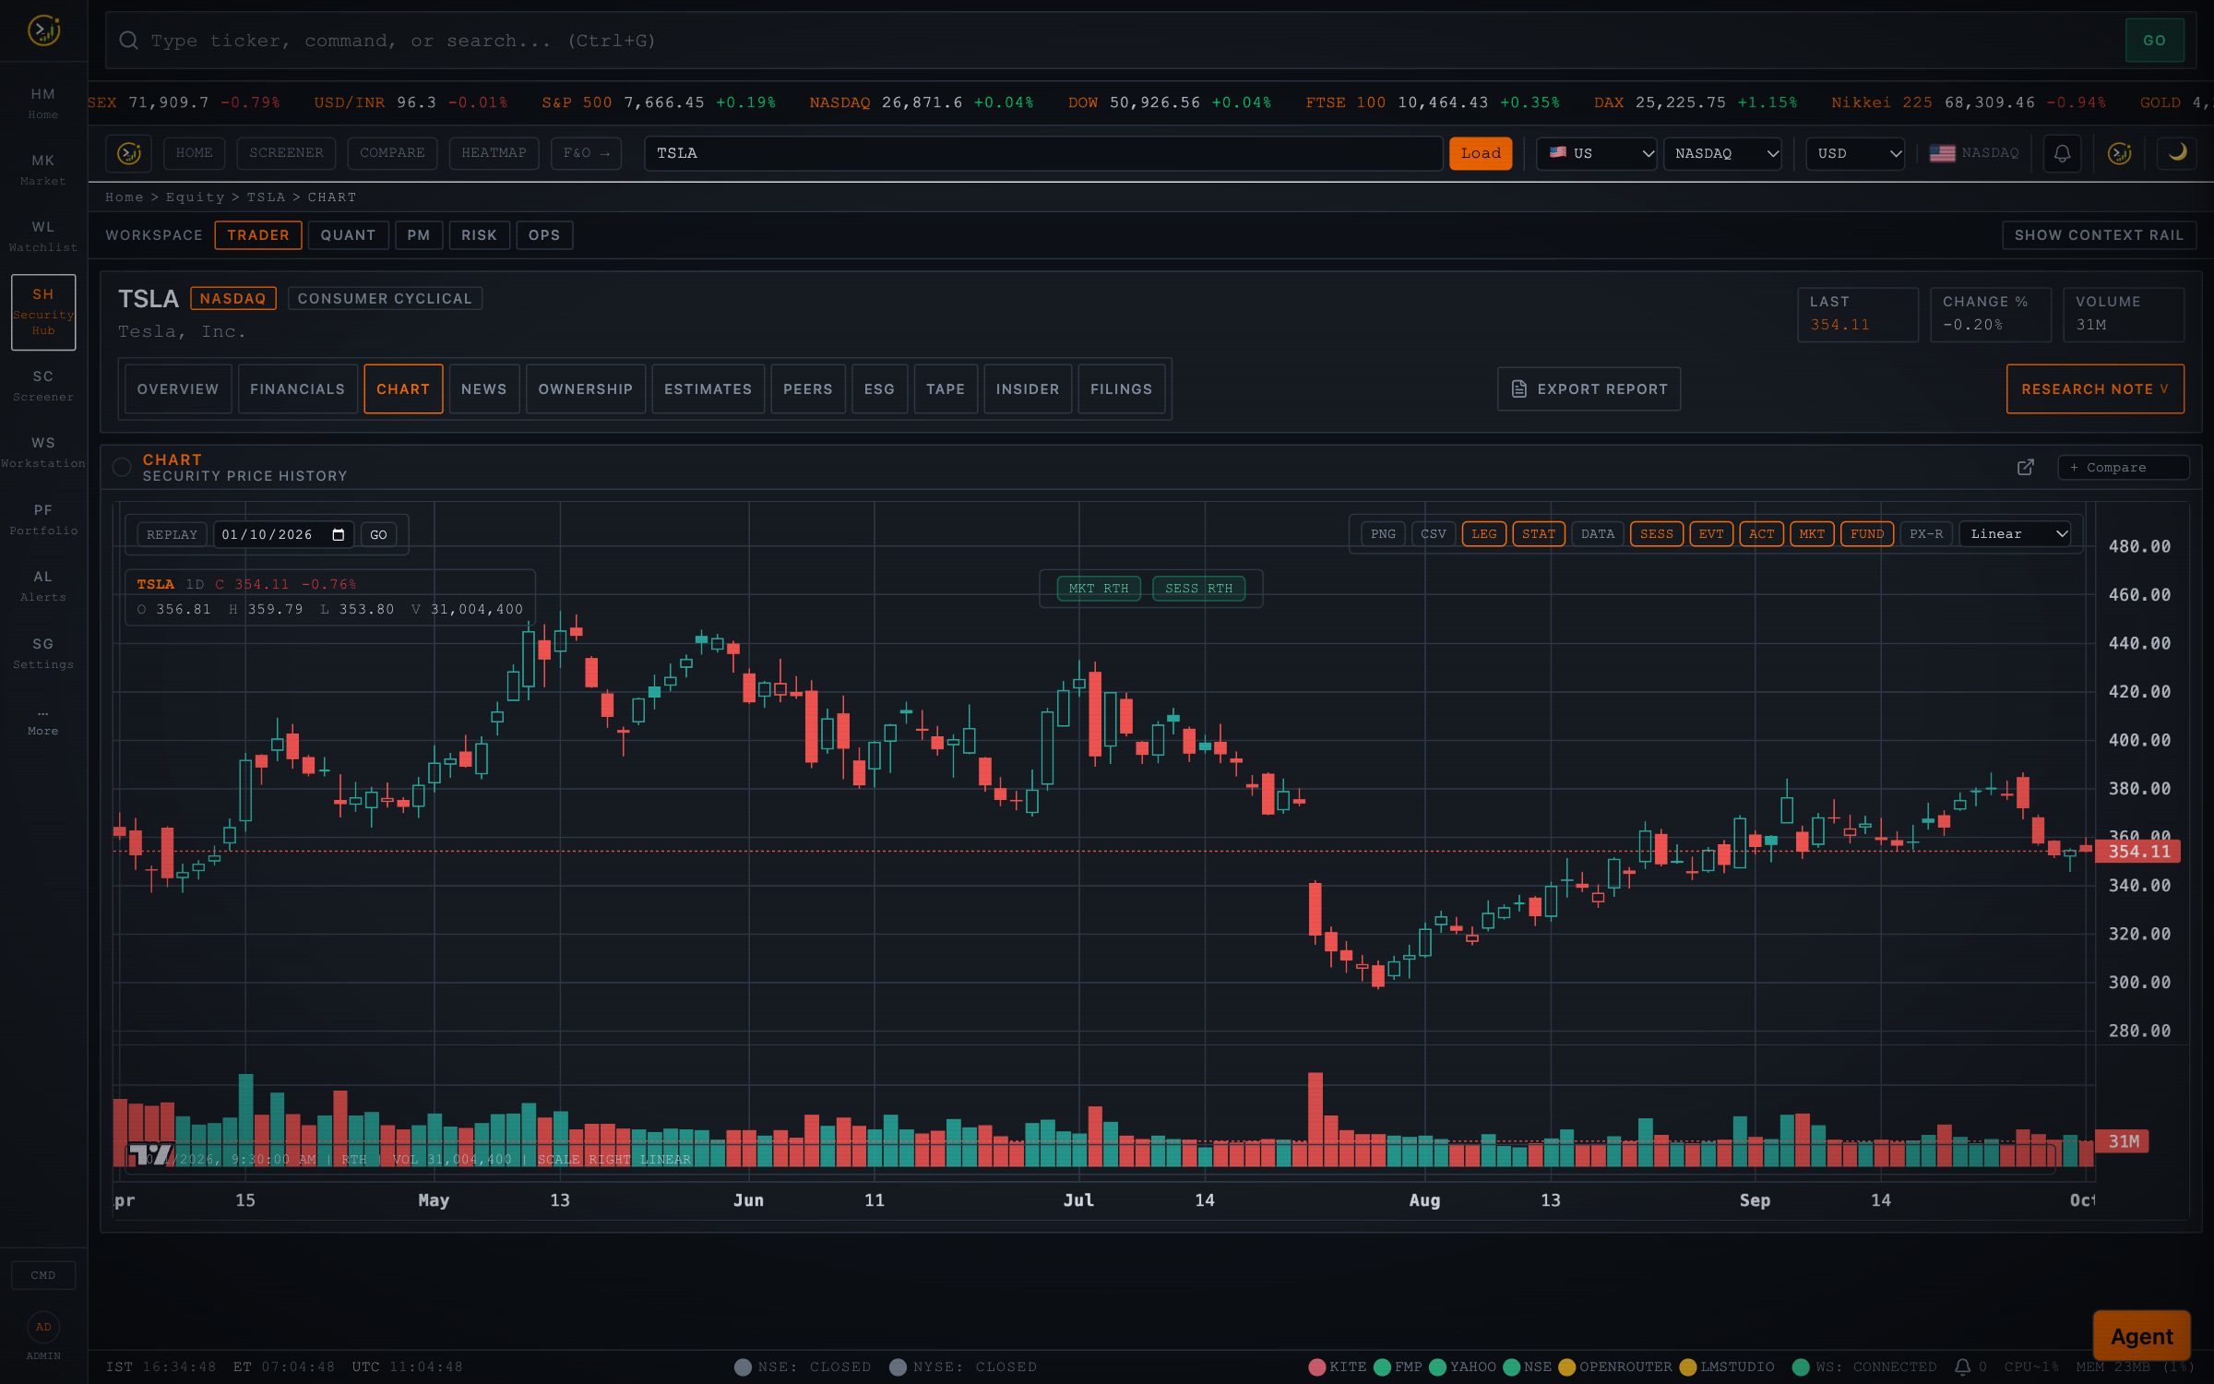The image size is (2214, 1384).
Task: Open the NASDAQ exchange dropdown
Action: [1722, 153]
